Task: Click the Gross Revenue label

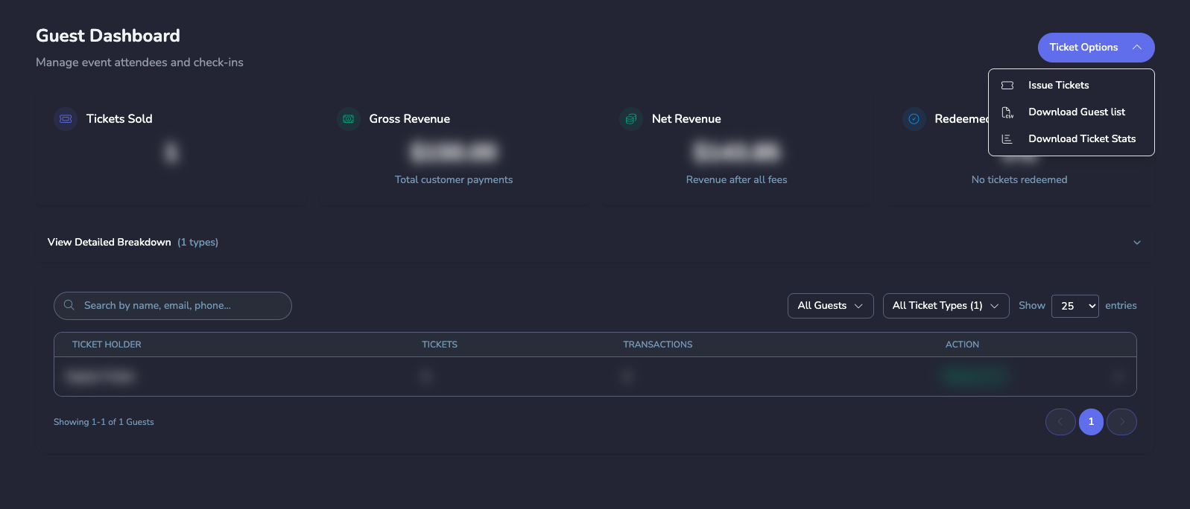Action: (x=409, y=119)
